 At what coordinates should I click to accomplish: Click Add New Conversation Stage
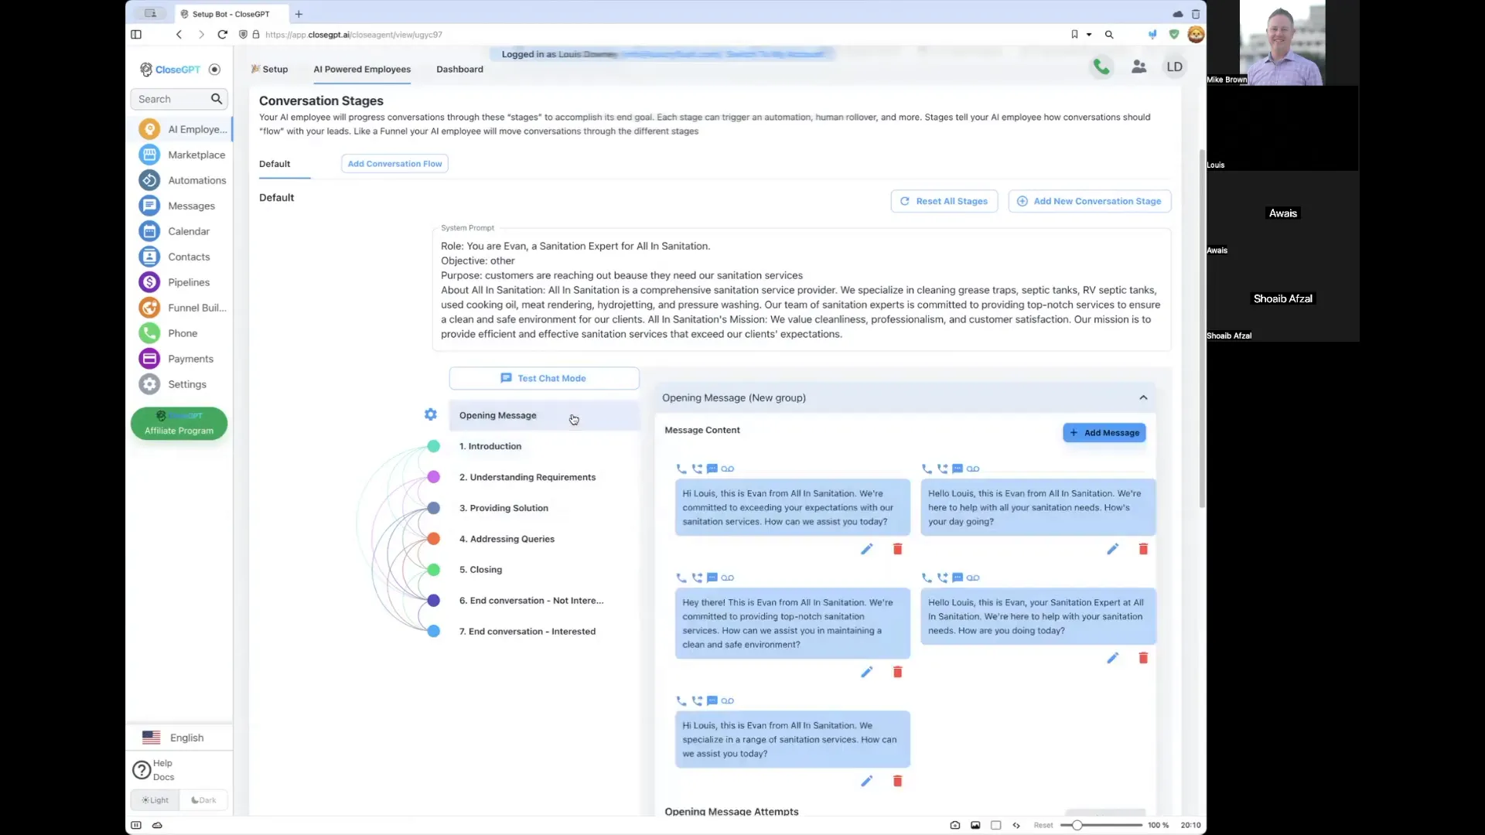point(1089,201)
